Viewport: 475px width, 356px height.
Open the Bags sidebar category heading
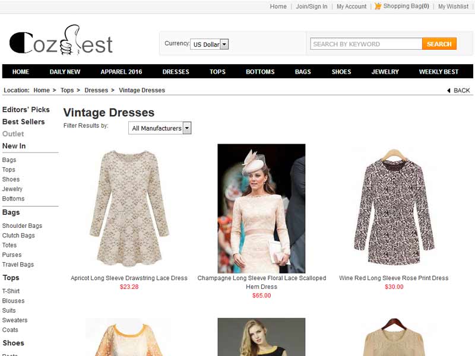pos(11,212)
